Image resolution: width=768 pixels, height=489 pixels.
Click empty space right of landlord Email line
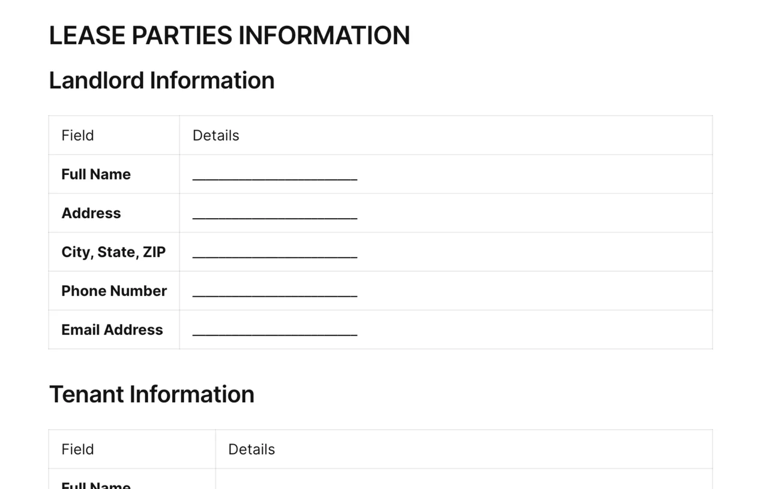[534, 330]
